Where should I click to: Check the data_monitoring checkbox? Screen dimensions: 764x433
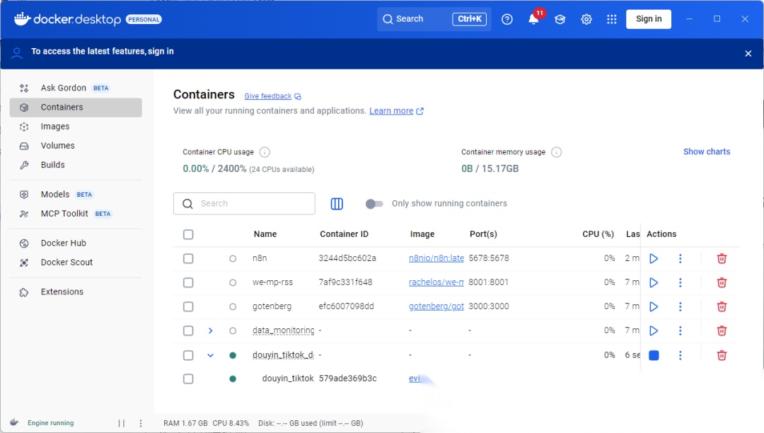coord(188,330)
